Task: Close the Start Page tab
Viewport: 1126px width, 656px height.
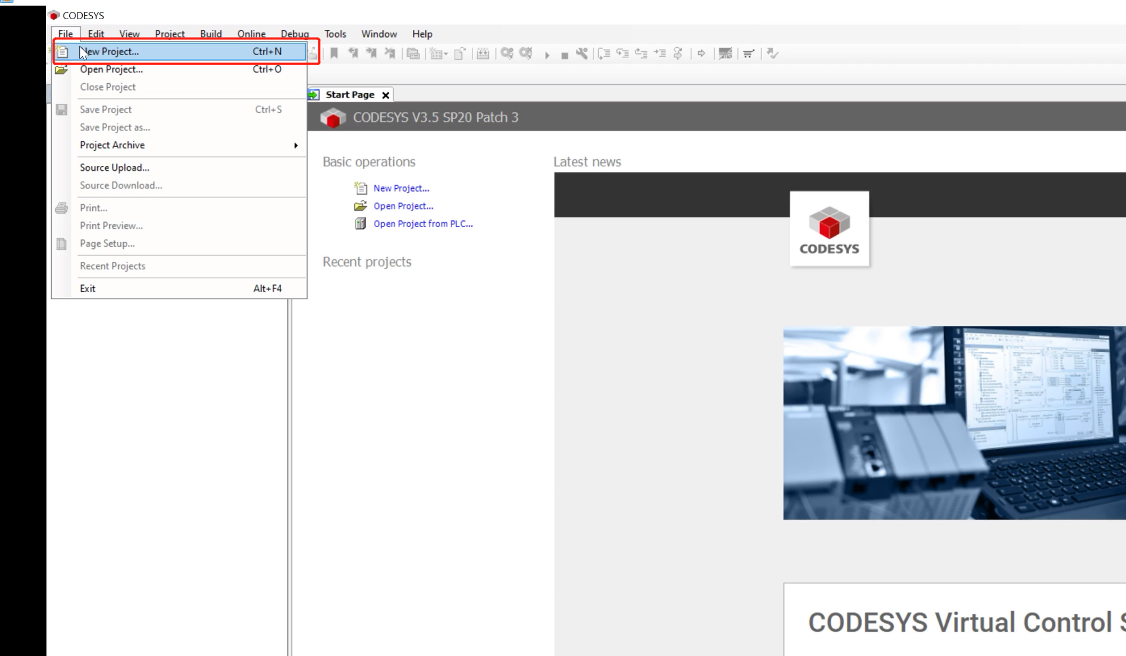Action: (386, 95)
